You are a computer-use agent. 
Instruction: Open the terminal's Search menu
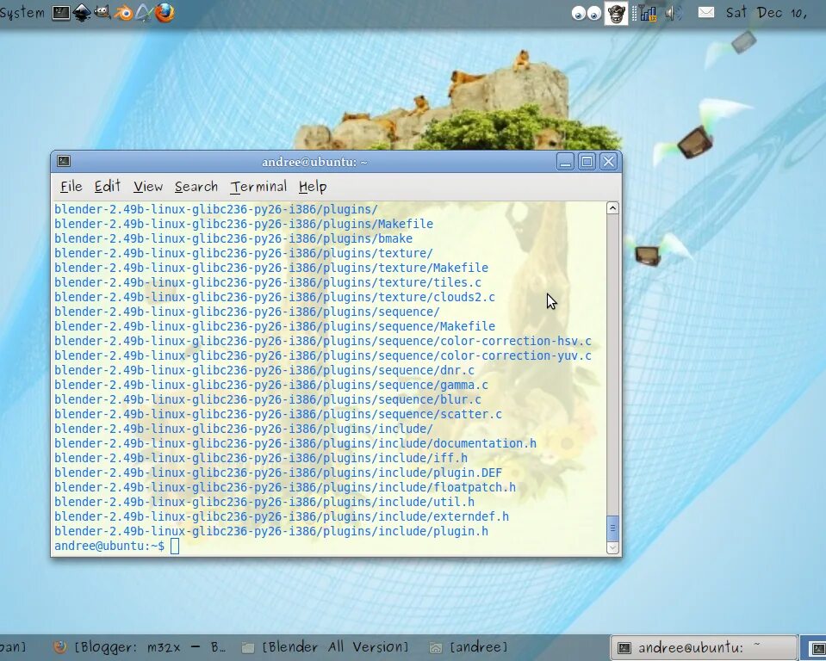click(x=196, y=186)
